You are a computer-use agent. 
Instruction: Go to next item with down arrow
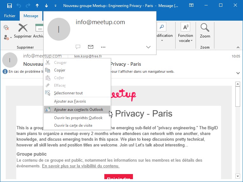(x=46, y=5)
